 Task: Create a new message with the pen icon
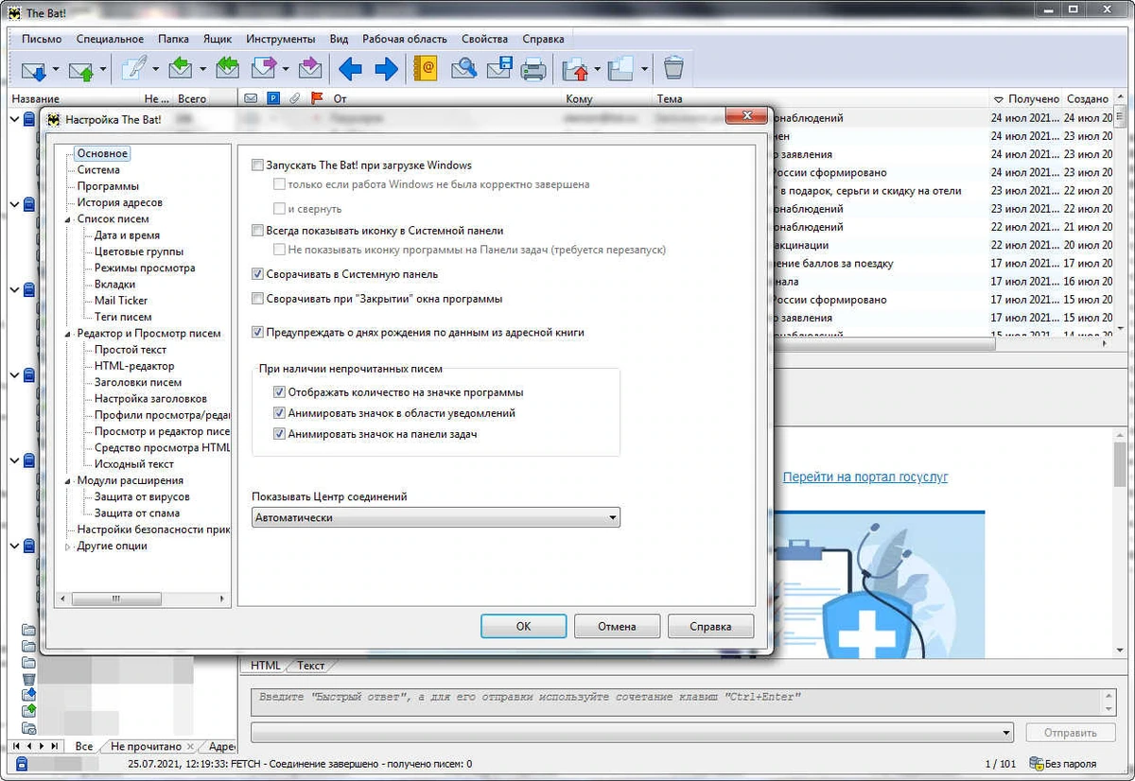click(134, 69)
